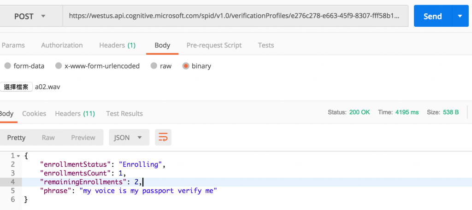Click the 538 B size value
The width and height of the screenshot is (472, 210).
click(x=451, y=112)
